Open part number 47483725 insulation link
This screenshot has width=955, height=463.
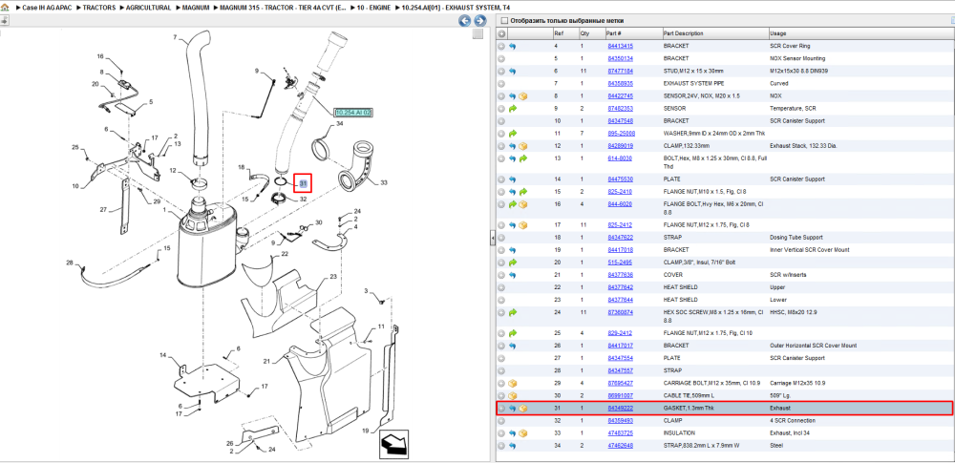tap(620, 433)
